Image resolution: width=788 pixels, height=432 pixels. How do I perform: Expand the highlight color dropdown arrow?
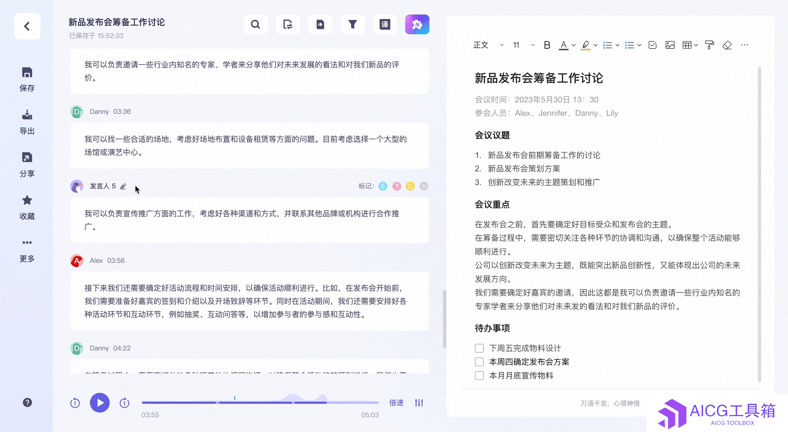coord(595,45)
